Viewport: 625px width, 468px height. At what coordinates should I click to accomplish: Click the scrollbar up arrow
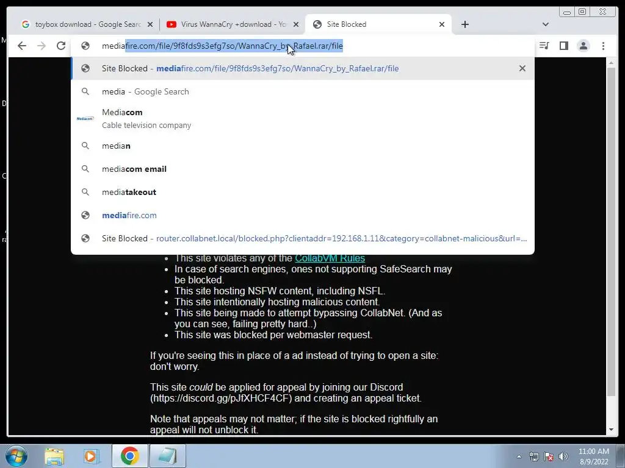611,63
